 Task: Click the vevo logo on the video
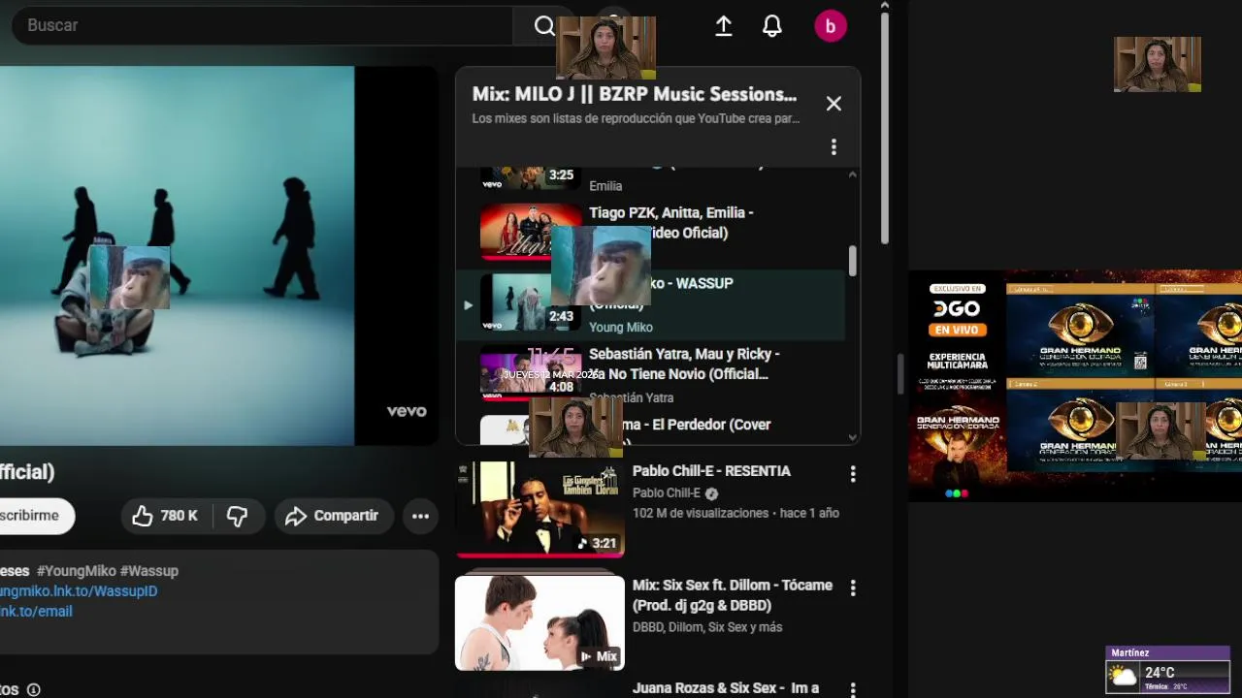[407, 411]
